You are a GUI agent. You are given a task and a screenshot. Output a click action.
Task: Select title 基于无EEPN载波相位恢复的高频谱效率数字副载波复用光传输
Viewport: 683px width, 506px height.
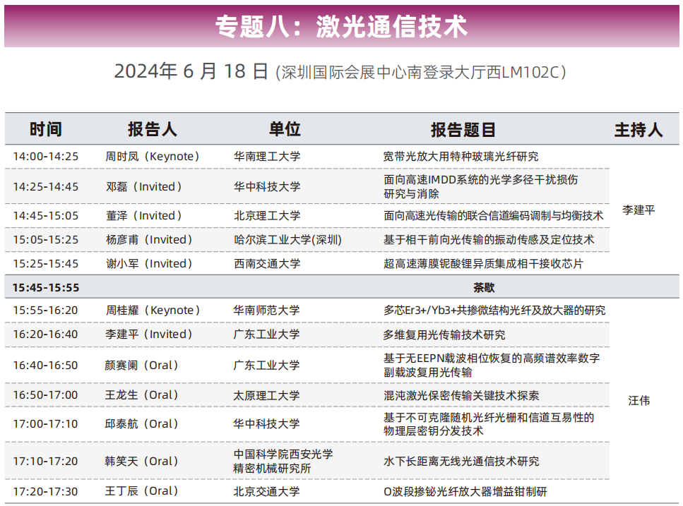(x=492, y=366)
